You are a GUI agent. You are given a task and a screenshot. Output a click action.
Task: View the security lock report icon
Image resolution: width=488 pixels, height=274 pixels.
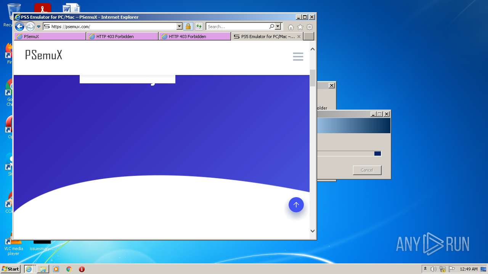click(x=188, y=27)
